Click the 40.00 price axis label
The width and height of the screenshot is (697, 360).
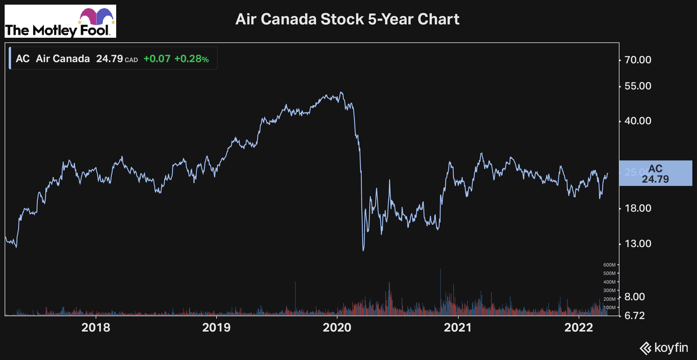click(638, 121)
